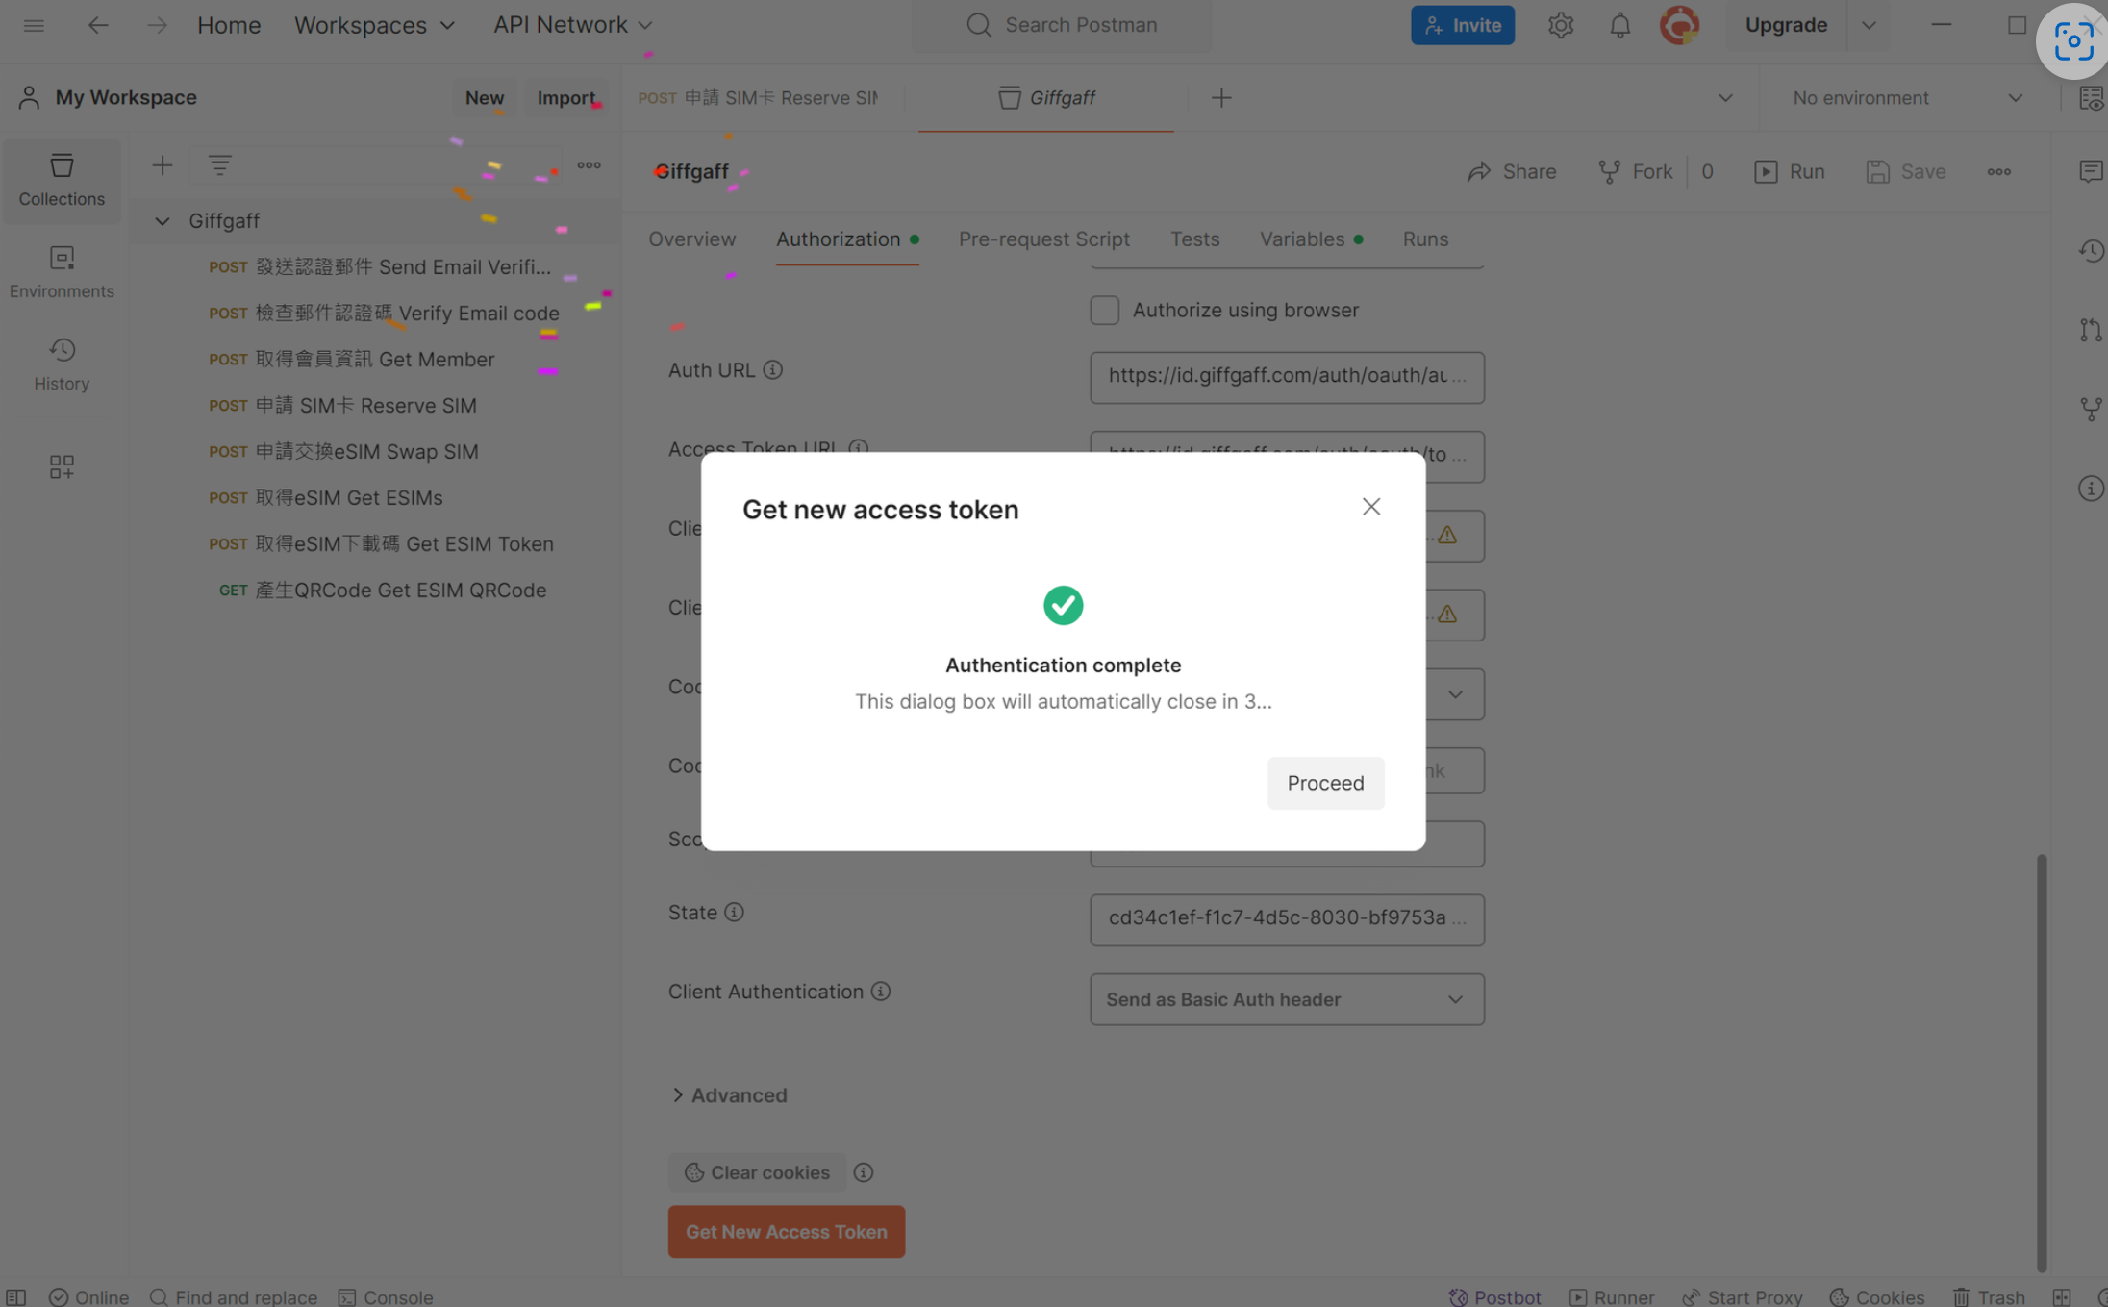Screen dimensions: 2108x1307
Task: Switch to the Pre-request Script tab
Action: pyautogui.click(x=1043, y=239)
